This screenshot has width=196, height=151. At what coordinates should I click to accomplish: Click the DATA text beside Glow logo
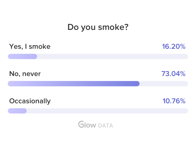pos(106,126)
